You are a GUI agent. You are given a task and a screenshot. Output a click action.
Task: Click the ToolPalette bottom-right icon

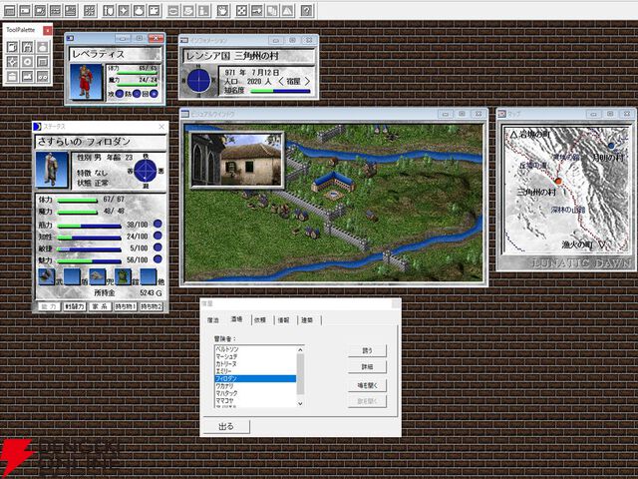coord(43,76)
